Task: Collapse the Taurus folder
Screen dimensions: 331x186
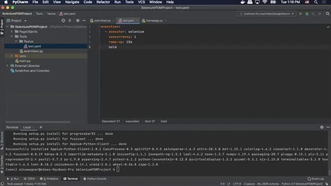Action: (x=16, y=41)
